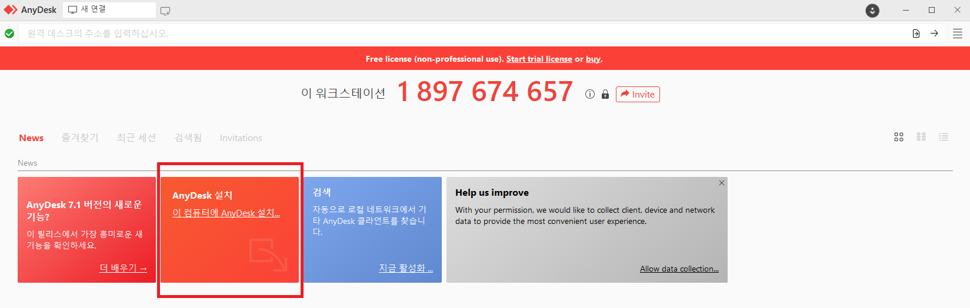This screenshot has height=308, width=970.
Task: Click the 이 워크스테이션 label
Action: tap(343, 93)
